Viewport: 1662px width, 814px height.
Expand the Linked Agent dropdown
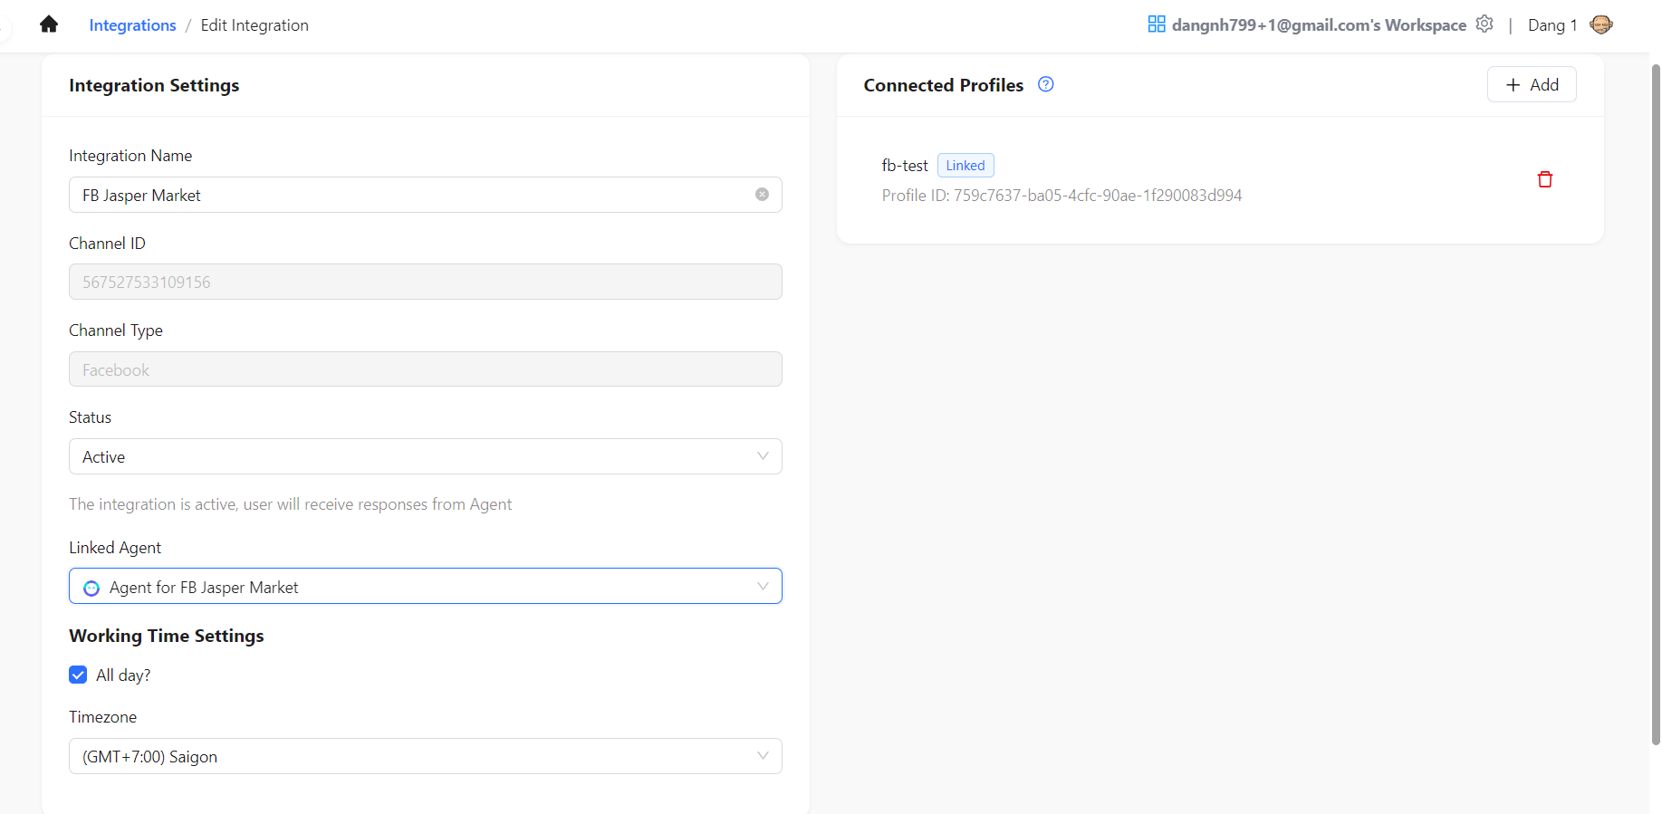(x=762, y=587)
